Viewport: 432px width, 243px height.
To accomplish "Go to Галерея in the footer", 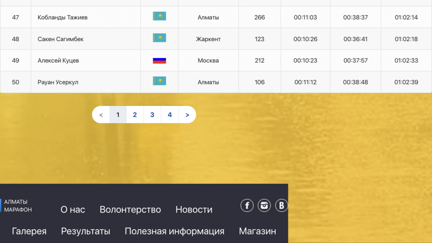I will click(x=29, y=231).
